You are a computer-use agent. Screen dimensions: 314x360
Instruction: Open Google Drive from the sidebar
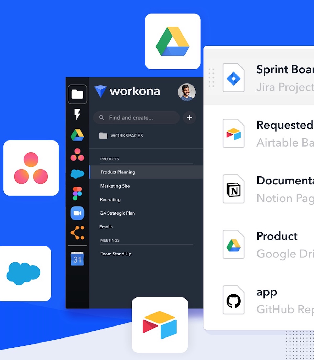click(77, 134)
